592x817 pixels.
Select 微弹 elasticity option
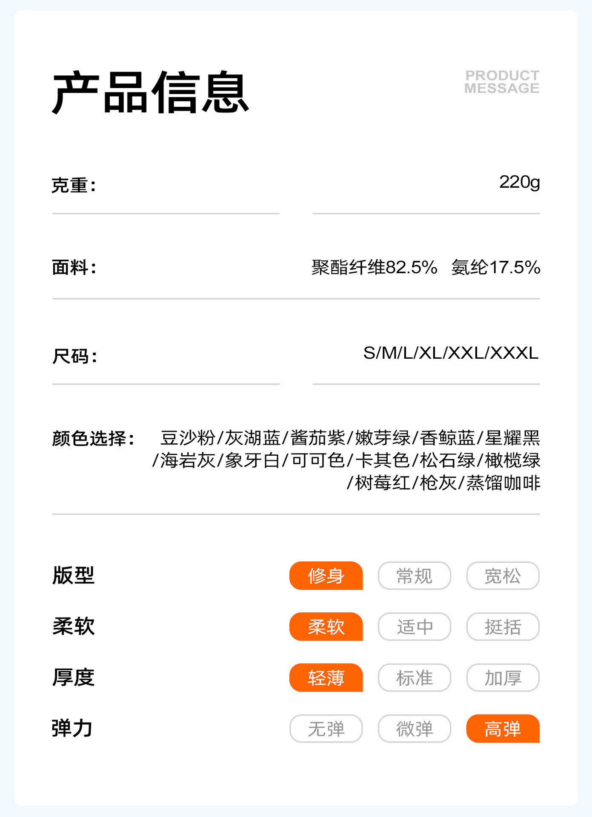point(414,728)
